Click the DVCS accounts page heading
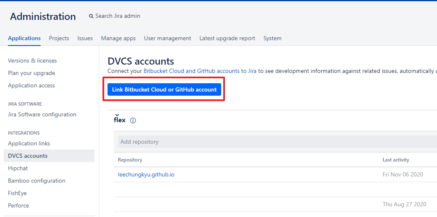The height and width of the screenshot is (217, 437). [141, 61]
